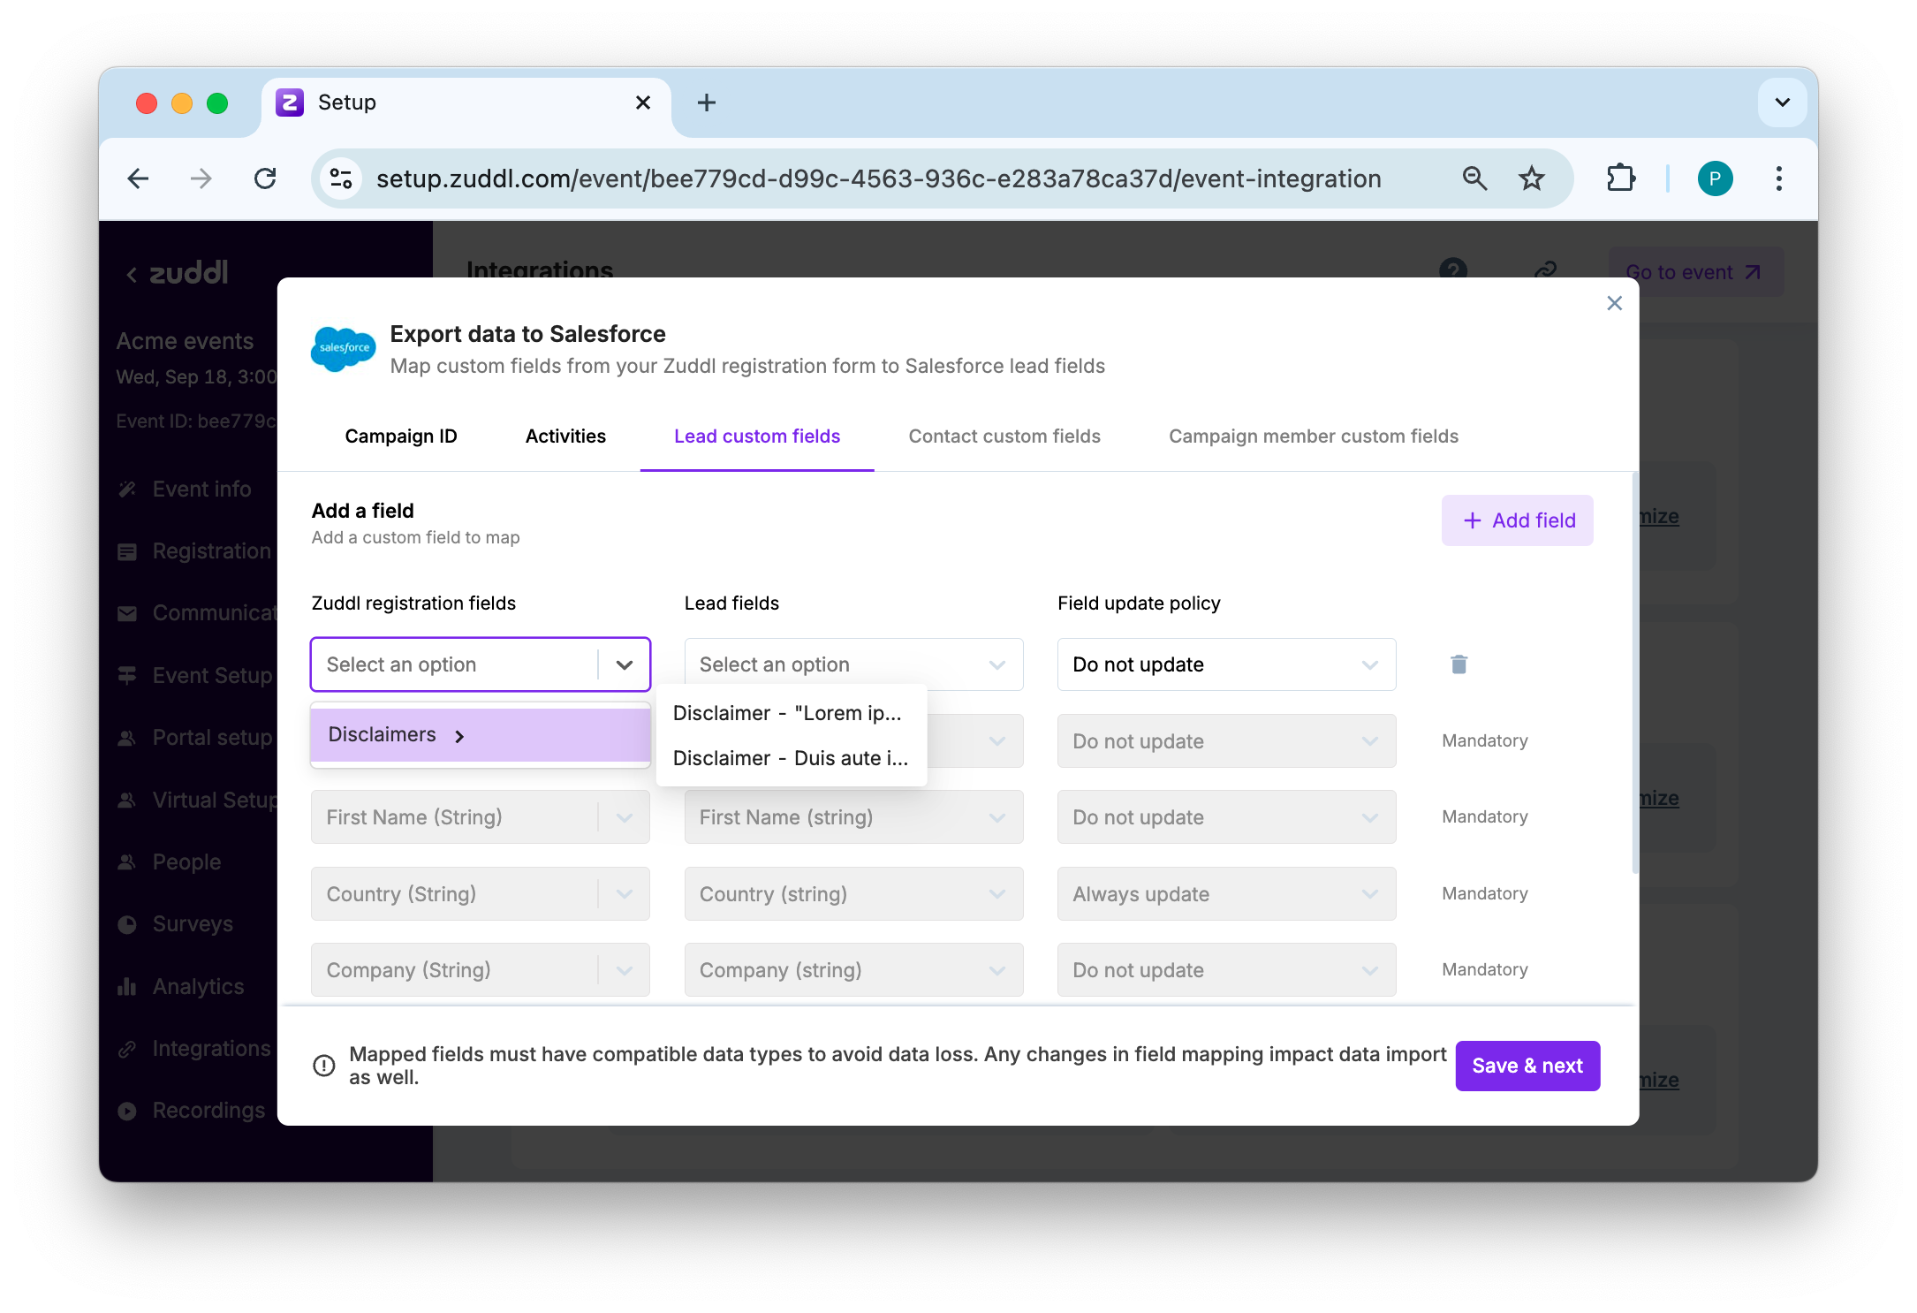This screenshot has width=1917, height=1313.
Task: Go back with the browser back arrow
Action: (139, 178)
